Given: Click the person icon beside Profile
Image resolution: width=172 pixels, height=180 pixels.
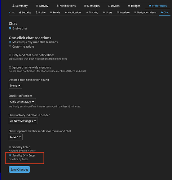Looking at the screenshot, I should [x=36, y=12].
